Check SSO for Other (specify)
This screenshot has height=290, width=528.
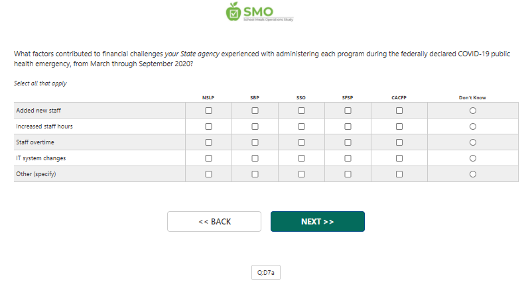[x=301, y=174]
